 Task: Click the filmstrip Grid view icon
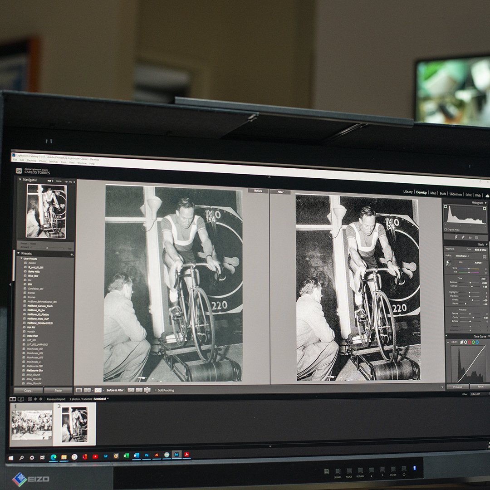click(30, 399)
